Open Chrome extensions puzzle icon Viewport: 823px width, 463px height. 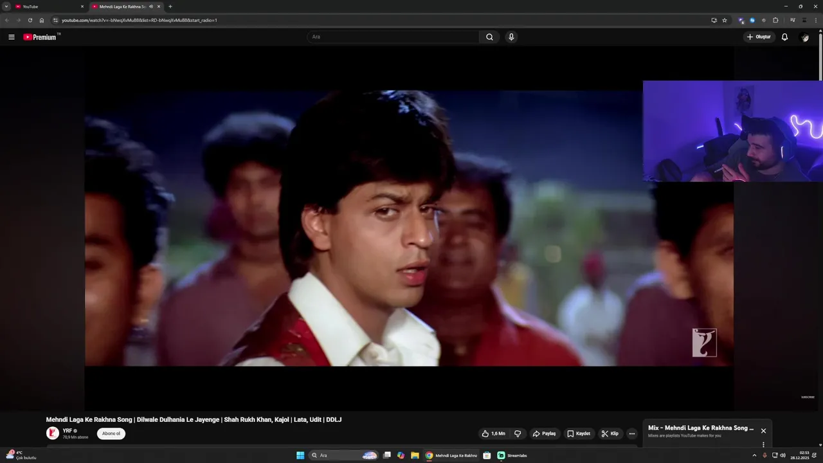point(775,20)
